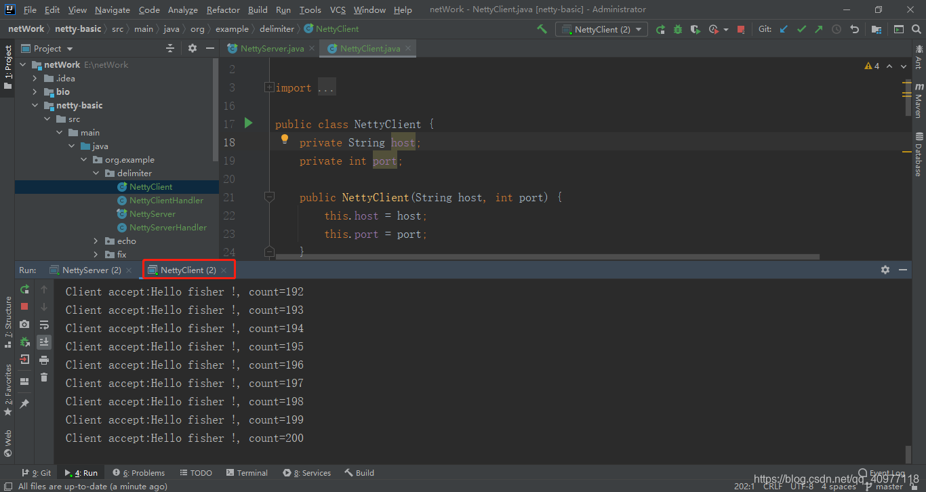This screenshot has height=492, width=926.
Task: Collapse the netty-basic module
Action: [x=35, y=106]
